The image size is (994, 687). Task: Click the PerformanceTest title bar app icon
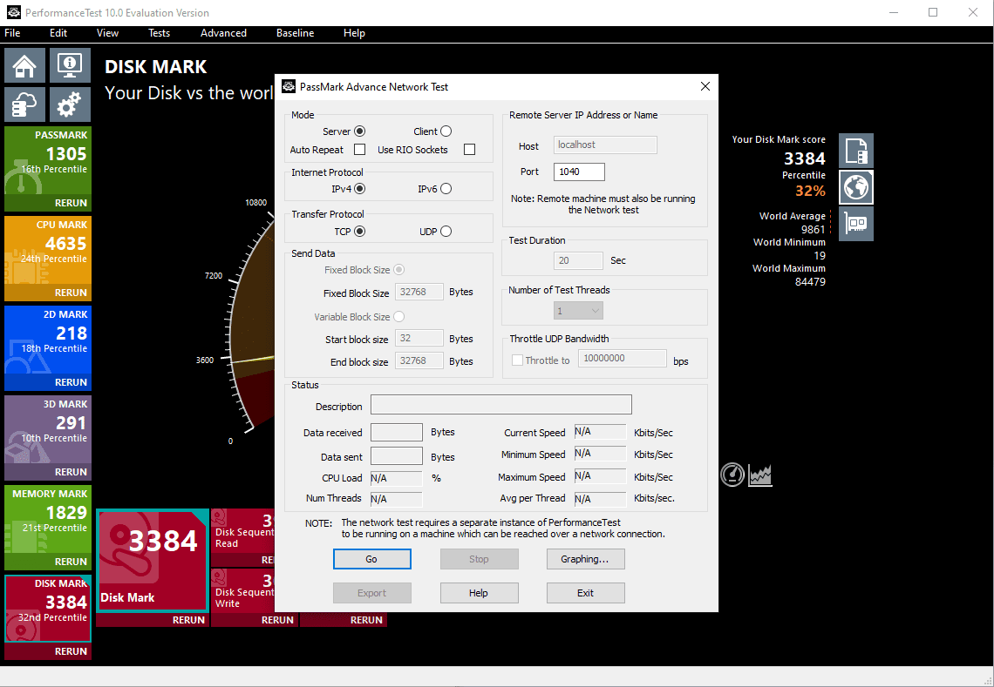click(x=13, y=13)
